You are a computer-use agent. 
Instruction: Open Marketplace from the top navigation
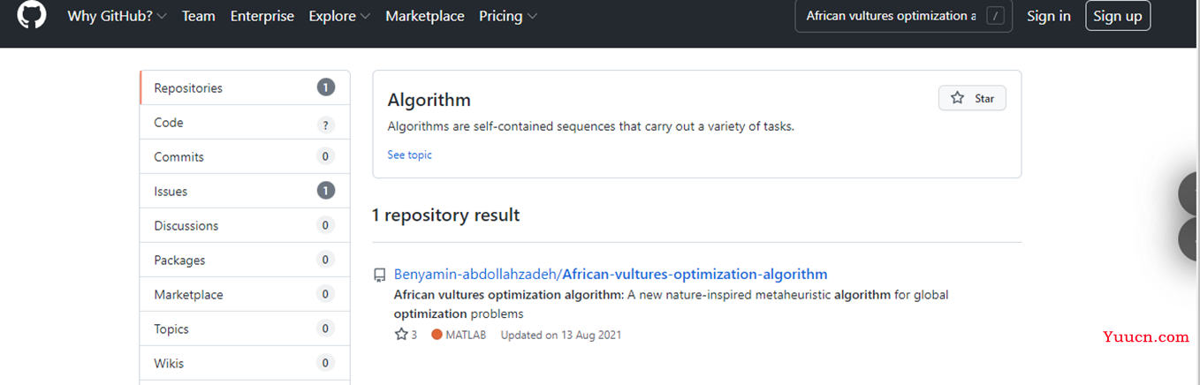click(425, 16)
